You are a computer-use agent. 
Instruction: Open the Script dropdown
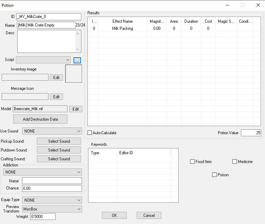click(x=43, y=60)
